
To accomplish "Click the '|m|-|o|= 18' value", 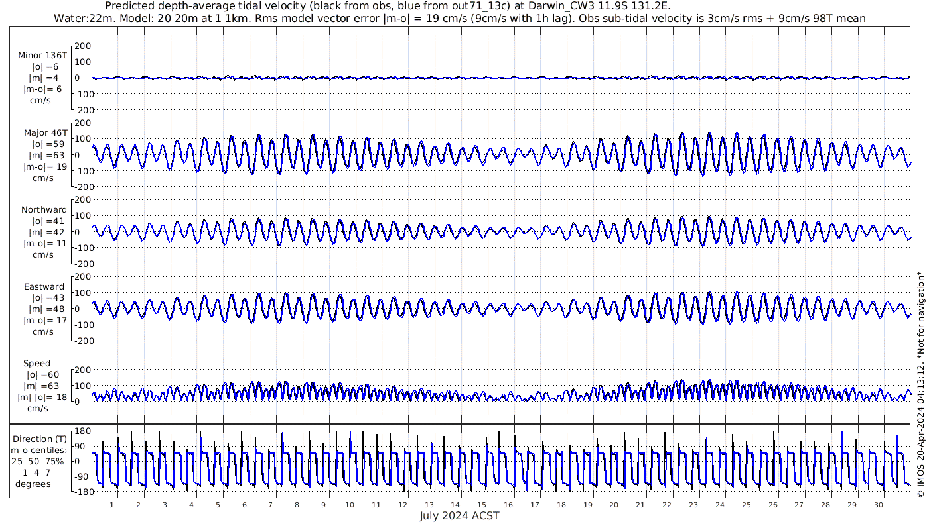I will coord(42,397).
